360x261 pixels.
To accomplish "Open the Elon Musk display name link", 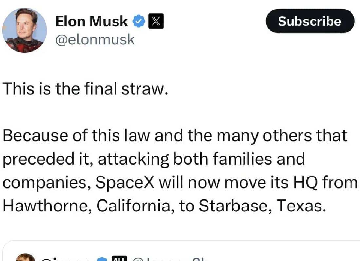I will pyautogui.click(x=91, y=21).
